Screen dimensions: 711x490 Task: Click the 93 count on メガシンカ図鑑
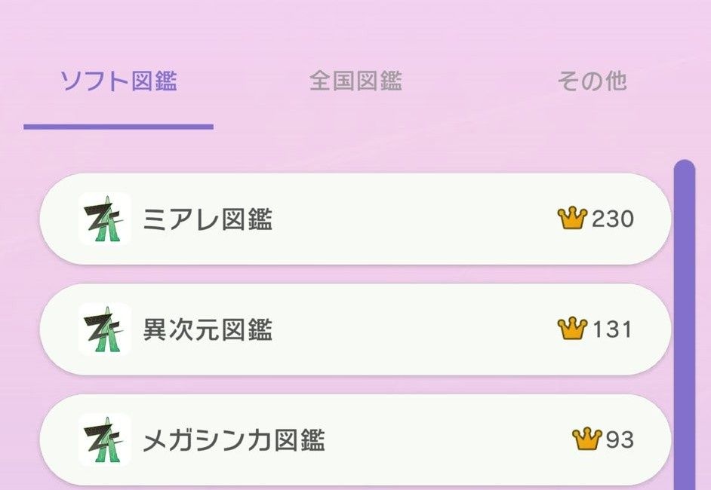click(620, 440)
